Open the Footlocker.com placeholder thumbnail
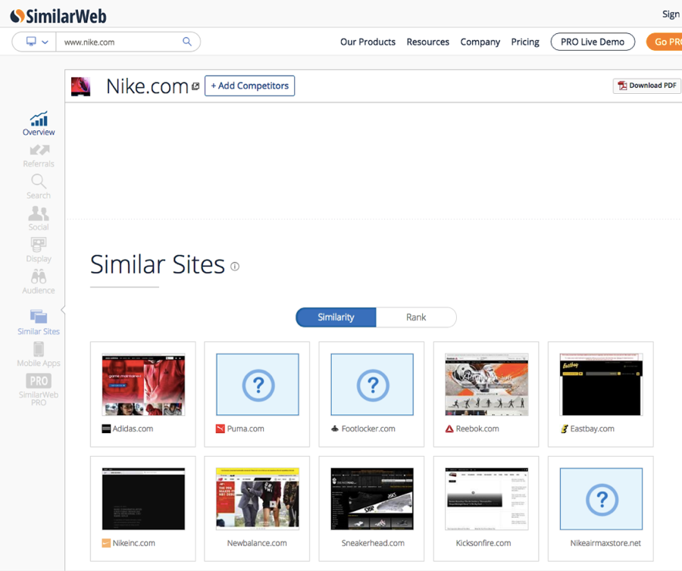The width and height of the screenshot is (682, 571). [x=372, y=385]
